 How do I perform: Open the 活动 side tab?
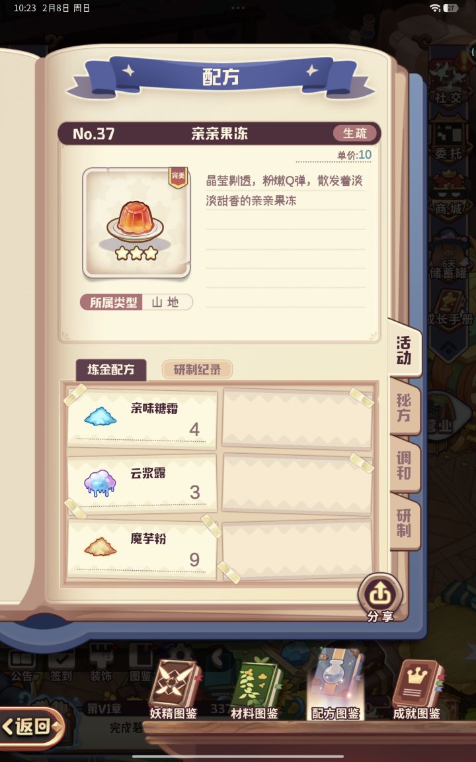tap(404, 351)
